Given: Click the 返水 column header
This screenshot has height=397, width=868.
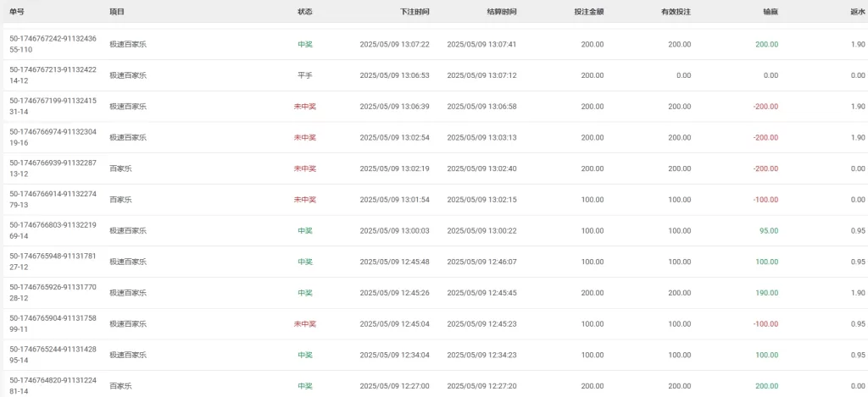Looking at the screenshot, I should 858,11.
